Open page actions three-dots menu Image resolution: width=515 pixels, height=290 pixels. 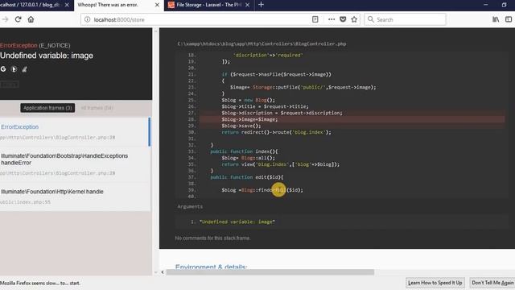click(x=332, y=19)
